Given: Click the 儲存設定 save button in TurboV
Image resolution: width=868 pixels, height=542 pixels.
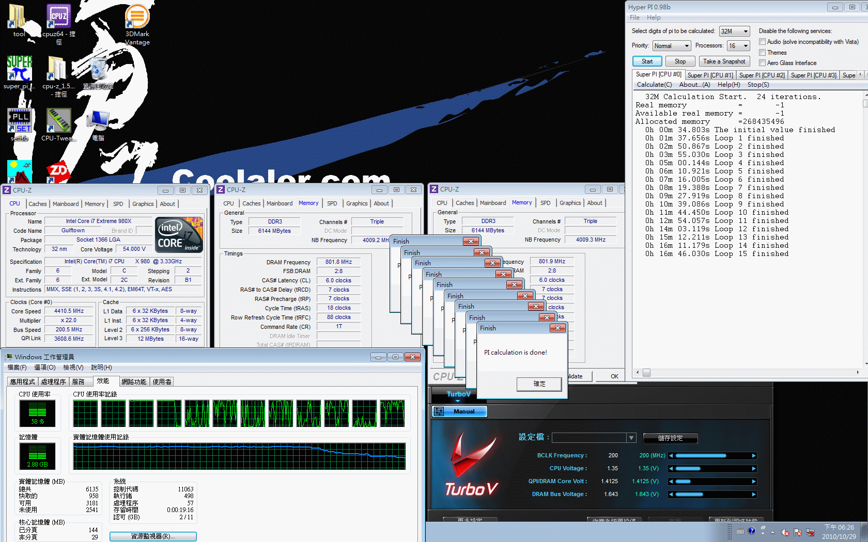Looking at the screenshot, I should point(670,438).
